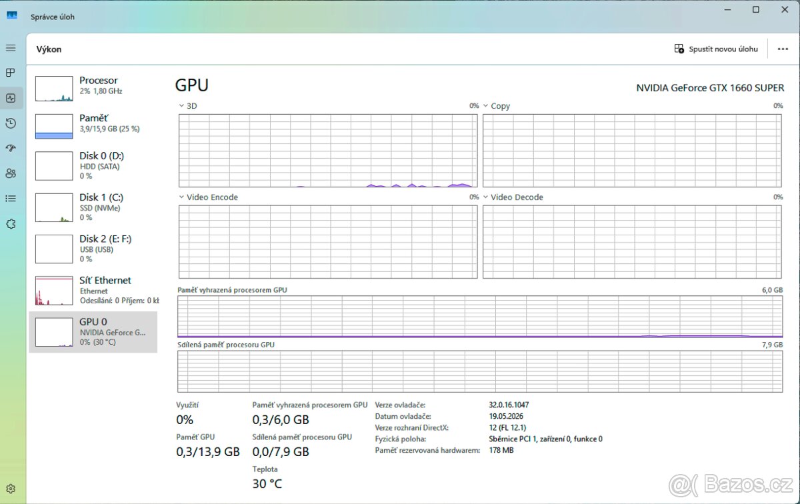Select the GPU 0 item

tap(93, 332)
